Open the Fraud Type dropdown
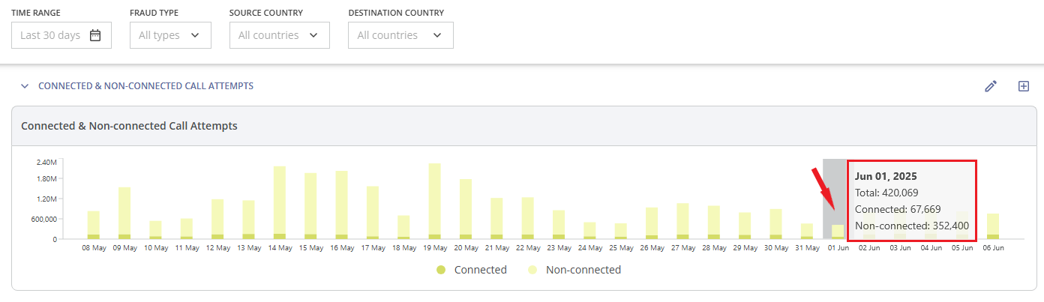 [x=170, y=35]
